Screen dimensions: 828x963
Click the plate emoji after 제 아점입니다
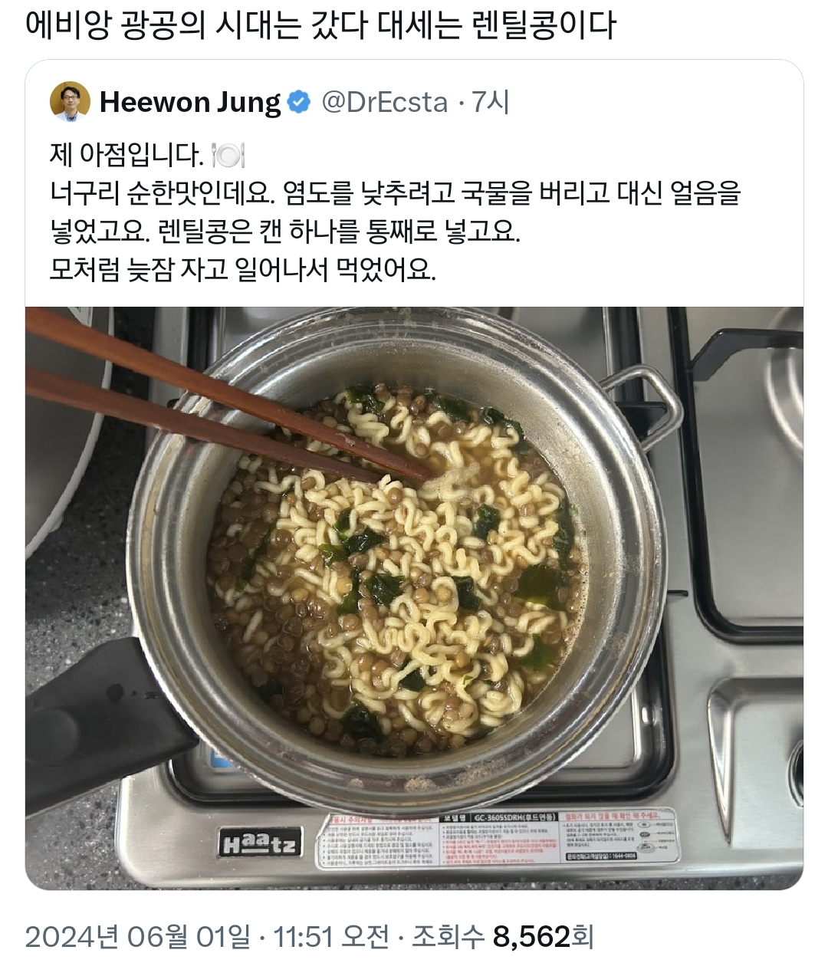coord(228,156)
